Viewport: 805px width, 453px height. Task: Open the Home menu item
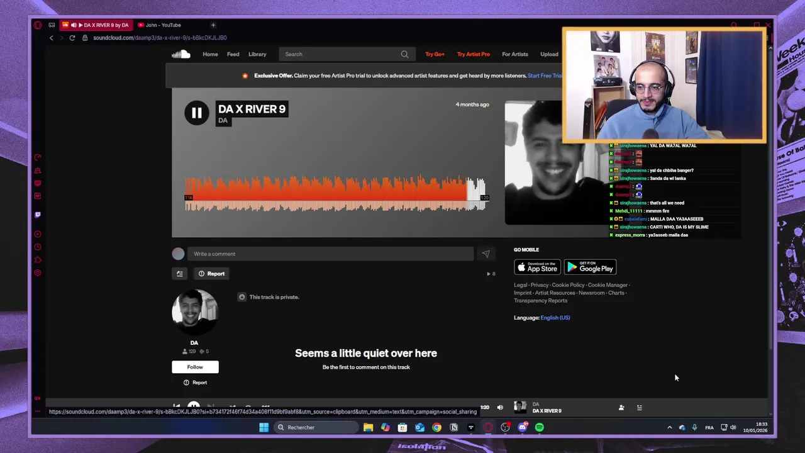[210, 54]
